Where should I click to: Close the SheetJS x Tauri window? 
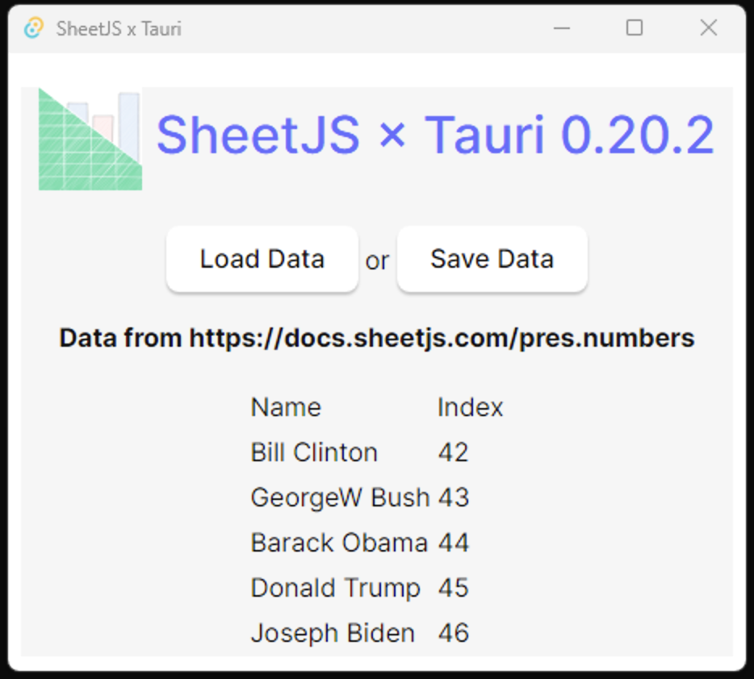(x=708, y=28)
